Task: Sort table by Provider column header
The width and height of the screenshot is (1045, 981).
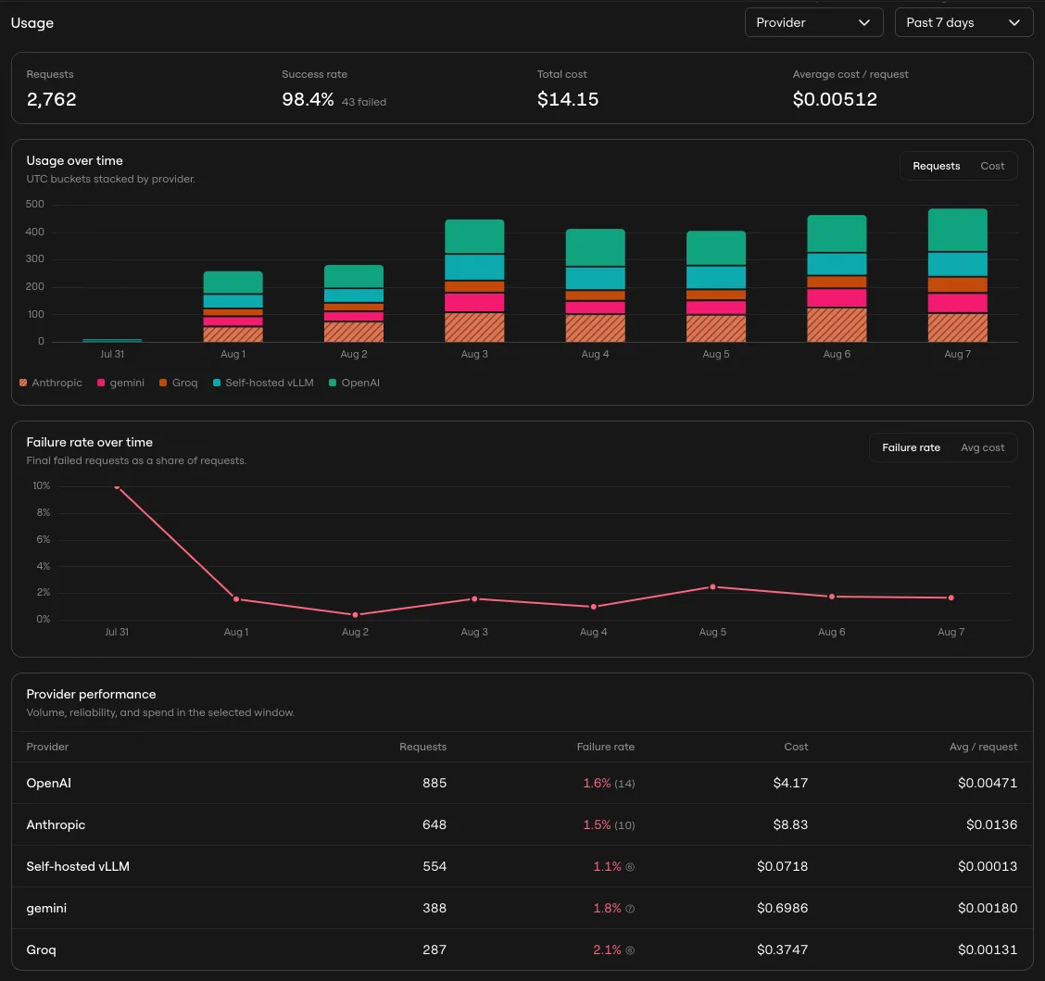Action: [47, 747]
